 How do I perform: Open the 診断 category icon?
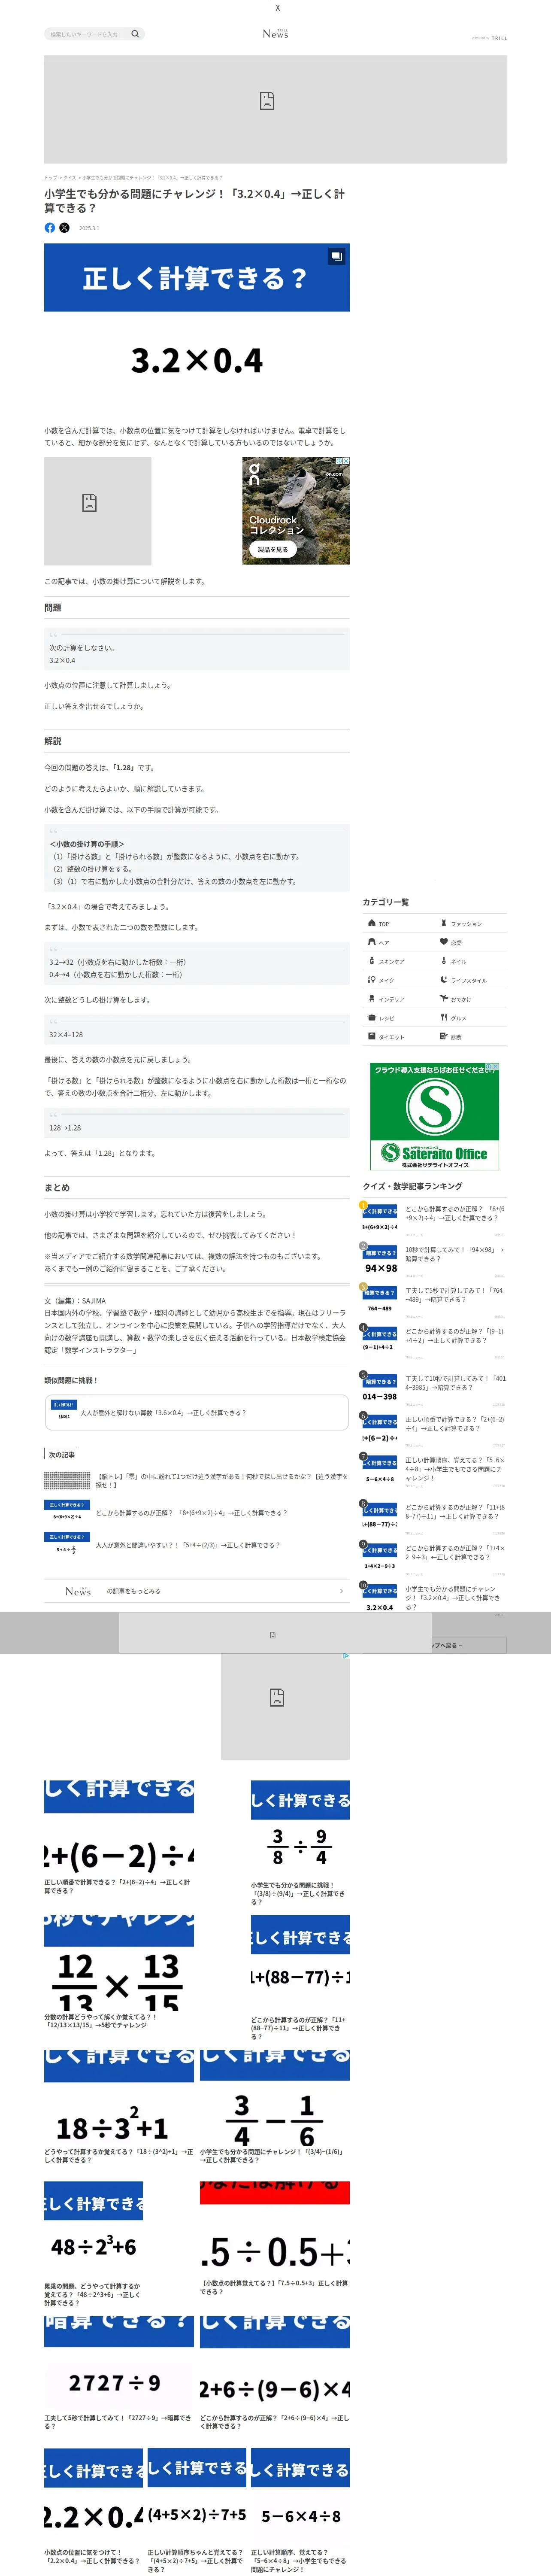(x=444, y=1037)
